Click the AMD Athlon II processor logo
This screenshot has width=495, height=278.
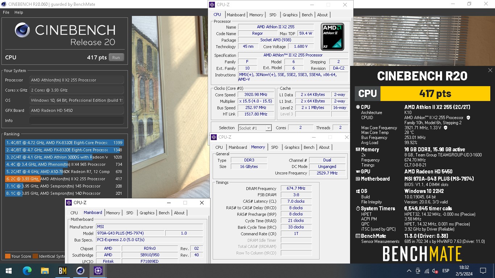click(x=332, y=37)
